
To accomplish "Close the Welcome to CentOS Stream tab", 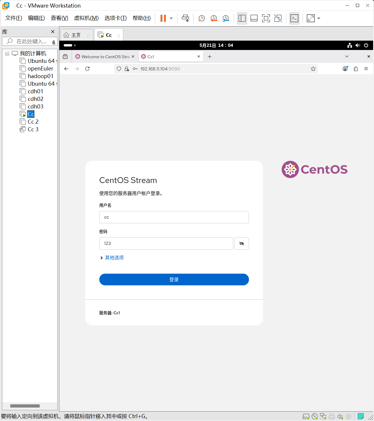I will [133, 56].
